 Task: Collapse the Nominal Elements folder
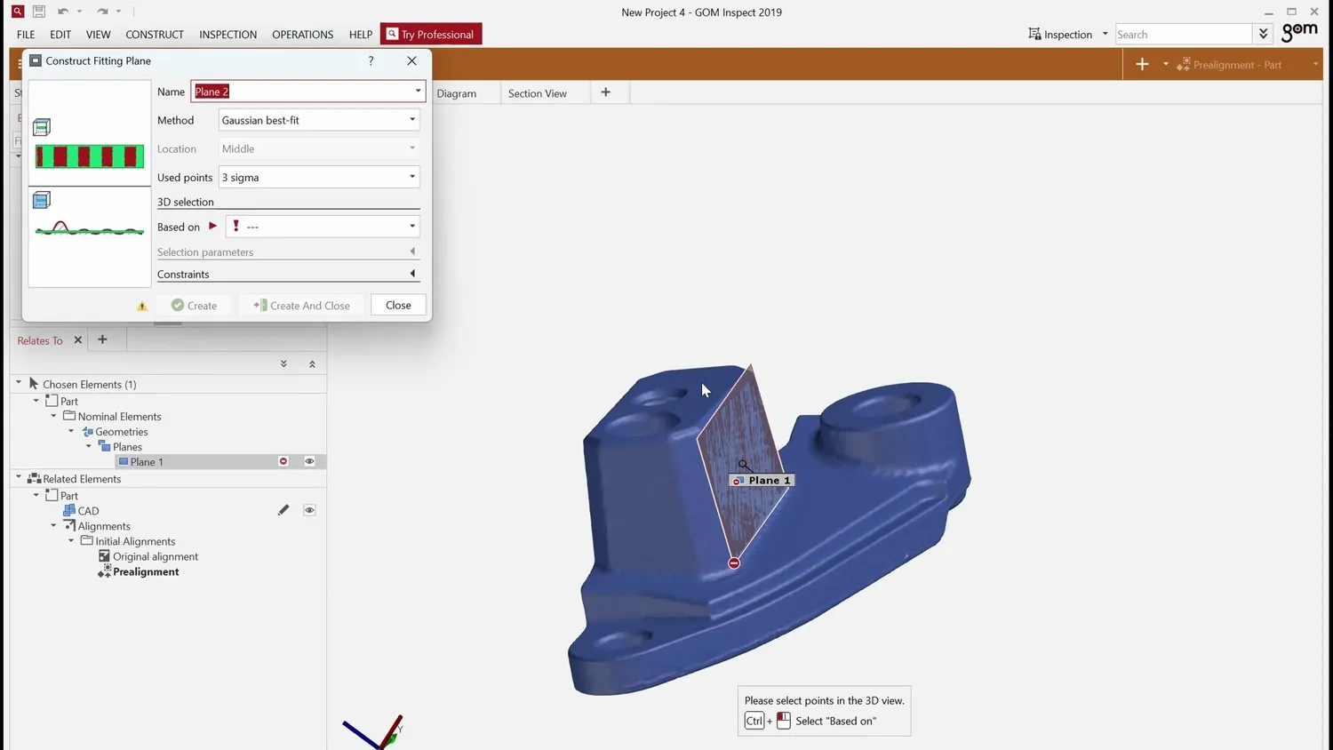pyautogui.click(x=53, y=416)
